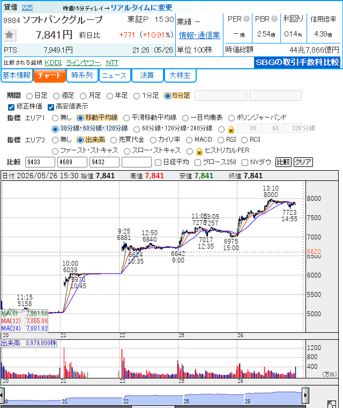Viewport: 343px width, 408px height.
Task: Open the KDDI comparison link
Action: coord(53,63)
